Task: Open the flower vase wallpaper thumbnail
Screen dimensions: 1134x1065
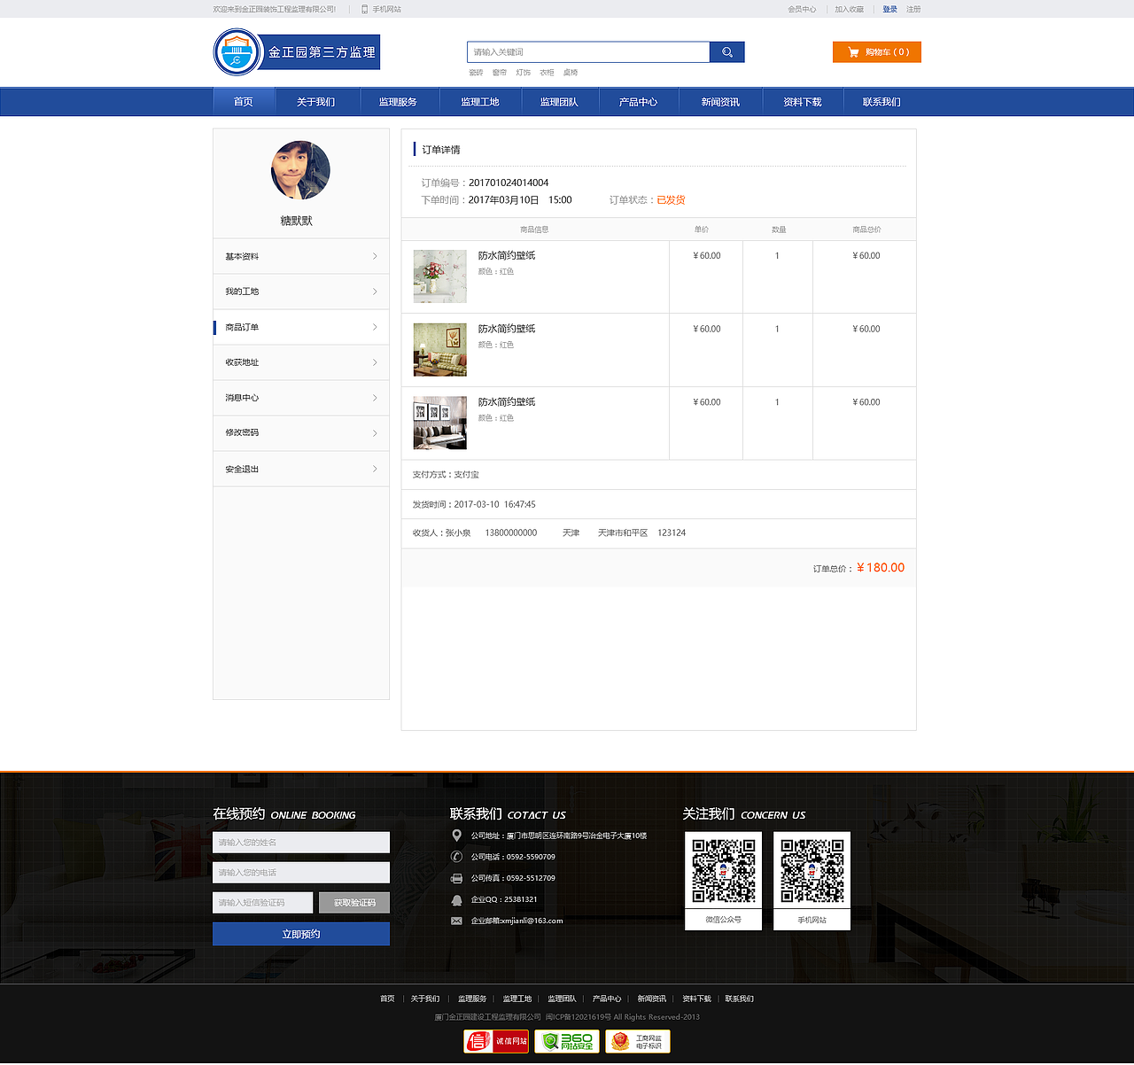Action: 439,276
